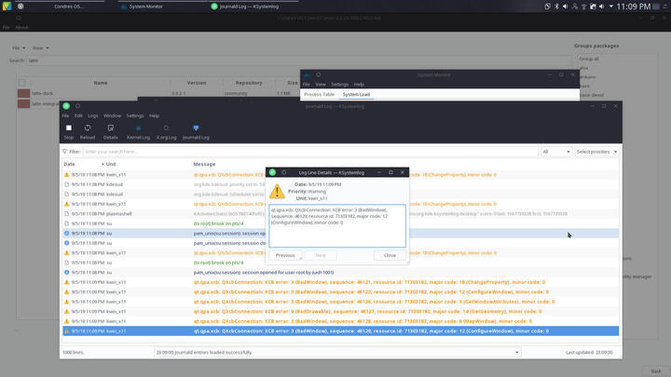The image size is (671, 377).
Task: Click the clock showing 11:09 PM
Action: 634,7
